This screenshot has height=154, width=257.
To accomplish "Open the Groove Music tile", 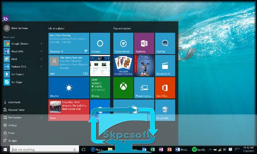I will tap(123, 43).
